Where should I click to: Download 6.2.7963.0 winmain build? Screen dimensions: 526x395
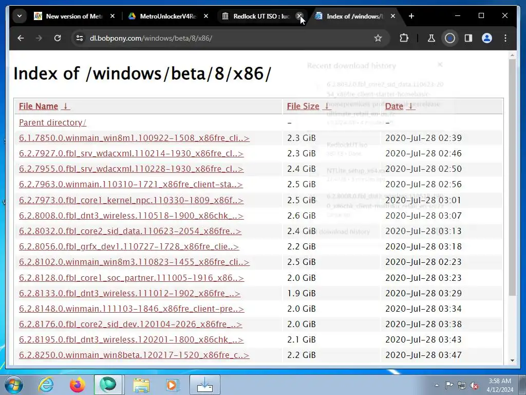pyautogui.click(x=131, y=185)
